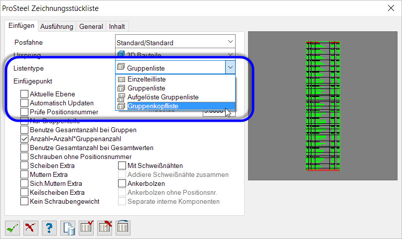
Task: Click the Posfahne label
Action: pos(28,42)
